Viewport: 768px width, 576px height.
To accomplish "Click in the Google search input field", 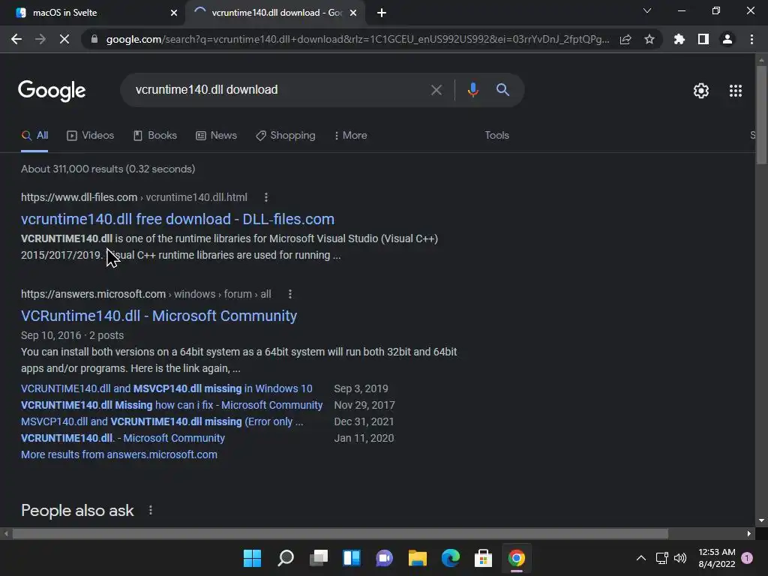I will [279, 90].
